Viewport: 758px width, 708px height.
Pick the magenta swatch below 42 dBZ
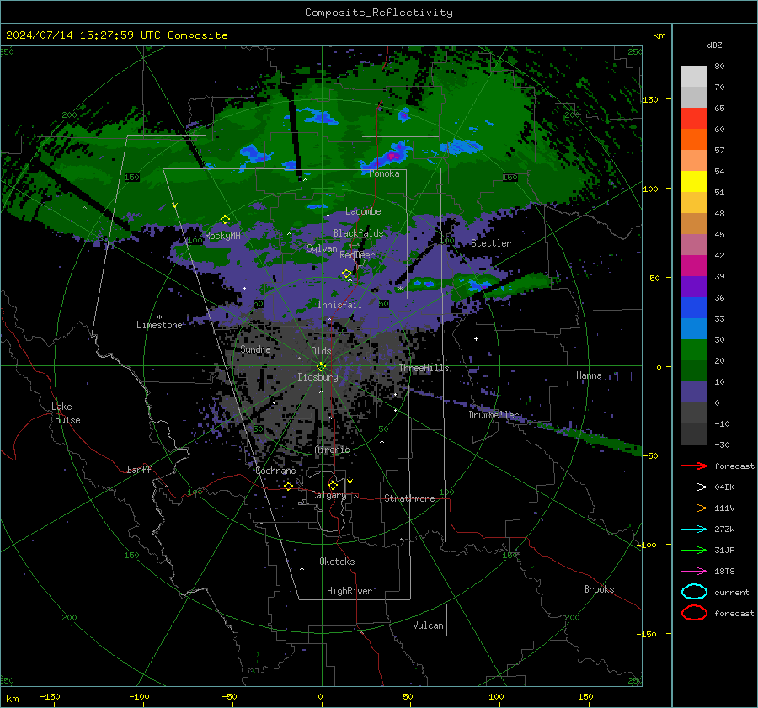tap(694, 266)
